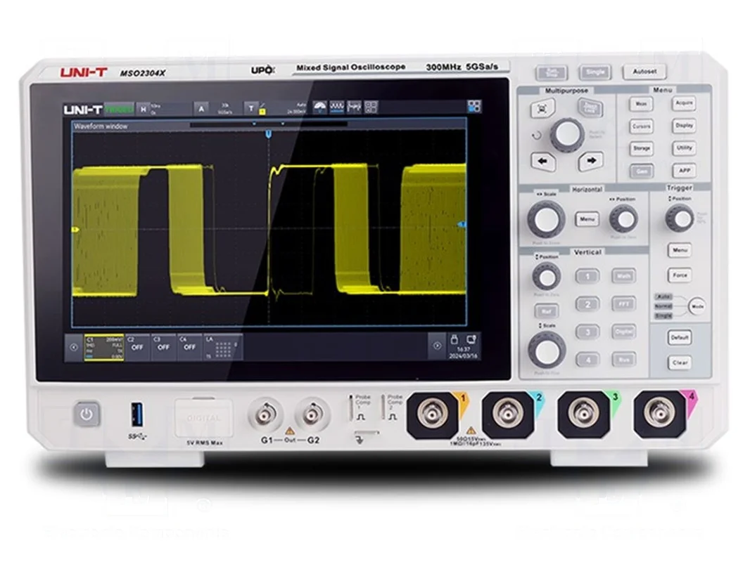Tap the T trigger settings icon

pos(250,108)
